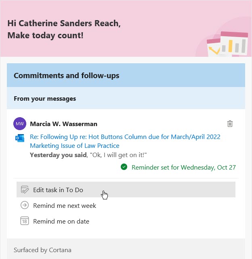Click the To Do edit task icon
Viewport: 252px width, 259px height.
(x=25, y=190)
